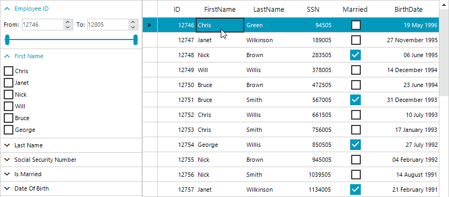Grab the left range slider handle

pos(7,40)
